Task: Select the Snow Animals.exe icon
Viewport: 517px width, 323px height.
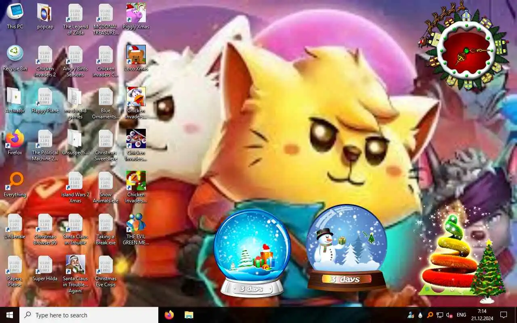Action: point(106,187)
